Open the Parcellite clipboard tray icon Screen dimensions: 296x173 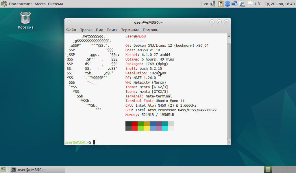221,4
